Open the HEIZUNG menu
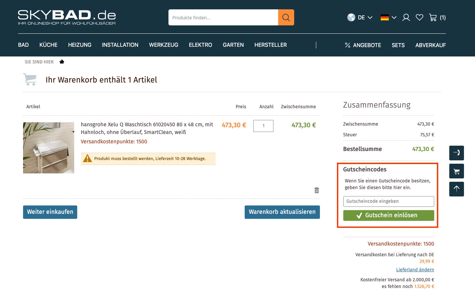Image resolution: width=475 pixels, height=292 pixels. coord(80,45)
